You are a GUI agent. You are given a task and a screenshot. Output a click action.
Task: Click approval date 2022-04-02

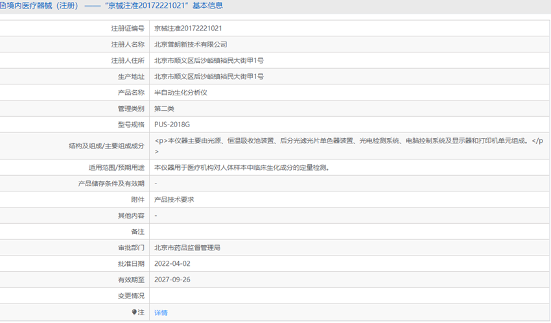(172, 263)
